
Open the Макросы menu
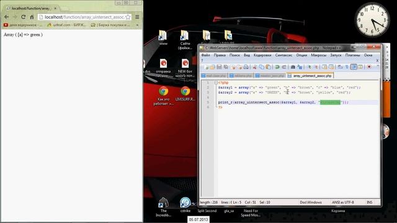click(x=318, y=55)
